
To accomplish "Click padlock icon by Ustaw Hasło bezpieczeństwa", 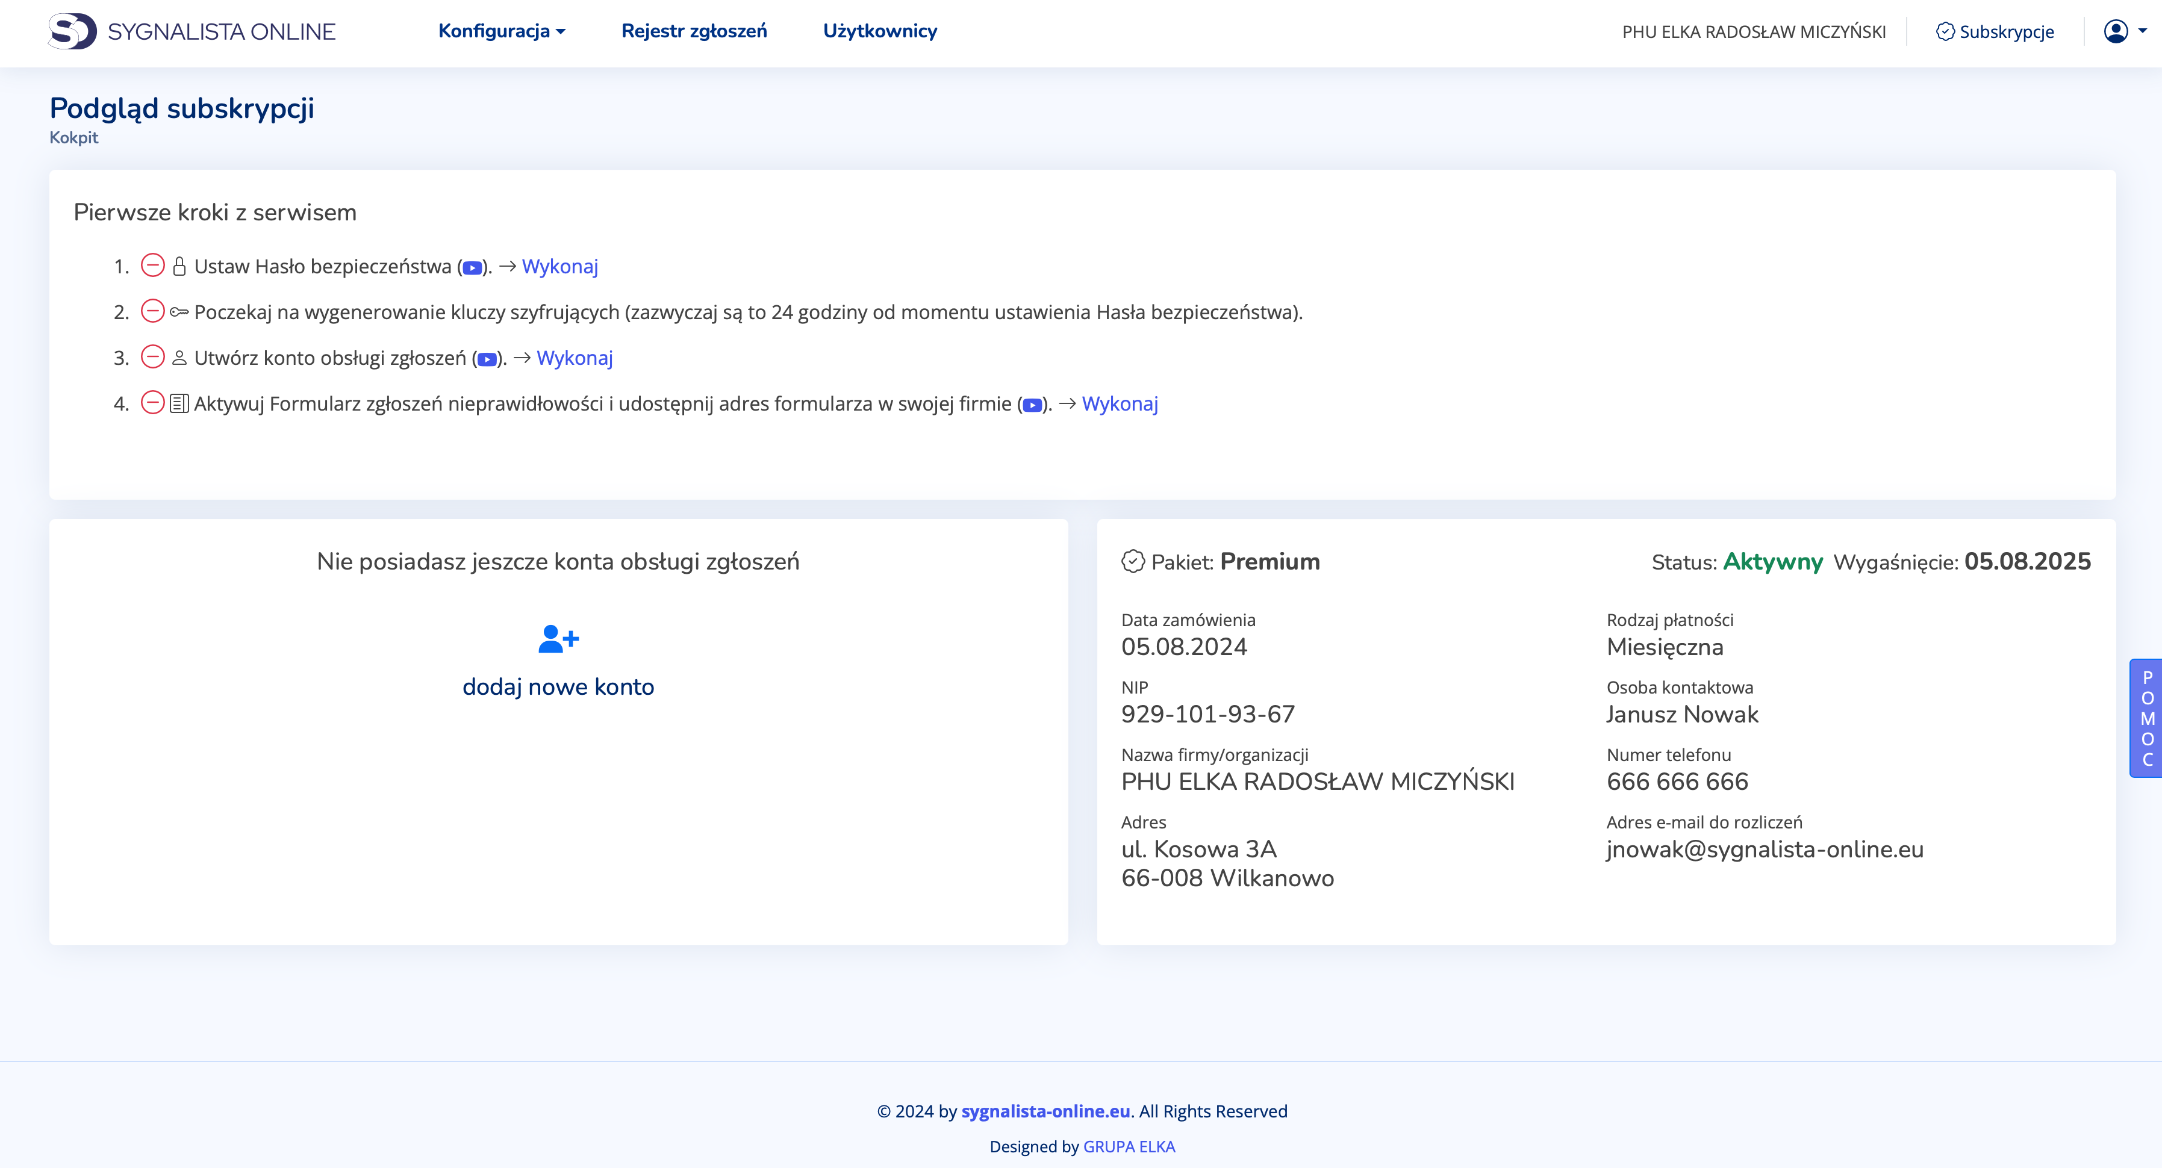I will pyautogui.click(x=179, y=267).
